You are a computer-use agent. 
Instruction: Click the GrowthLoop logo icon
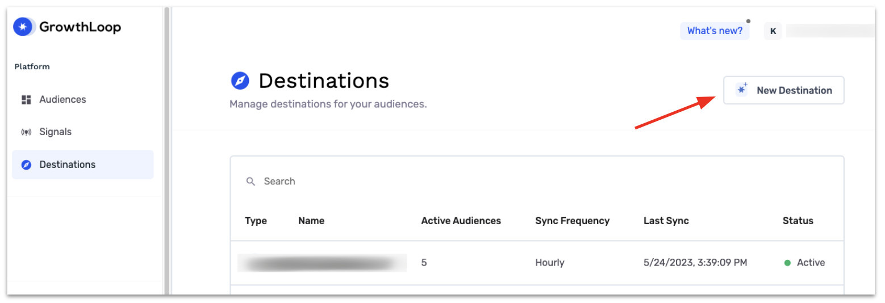[24, 27]
